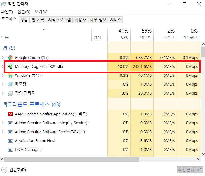The width and height of the screenshot is (205, 176).
Task: Select the 백그라운드 프로세스 (43) group heading
Action: point(31,104)
